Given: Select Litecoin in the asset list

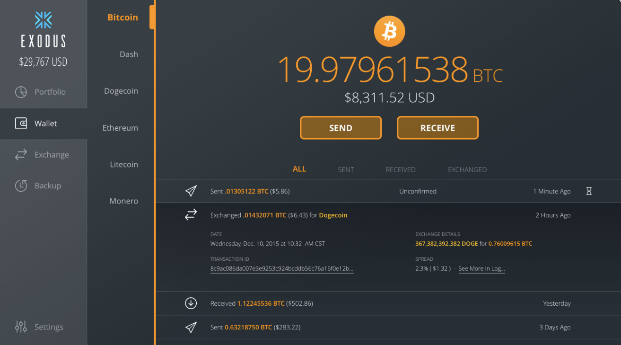Looking at the screenshot, I should coord(124,164).
